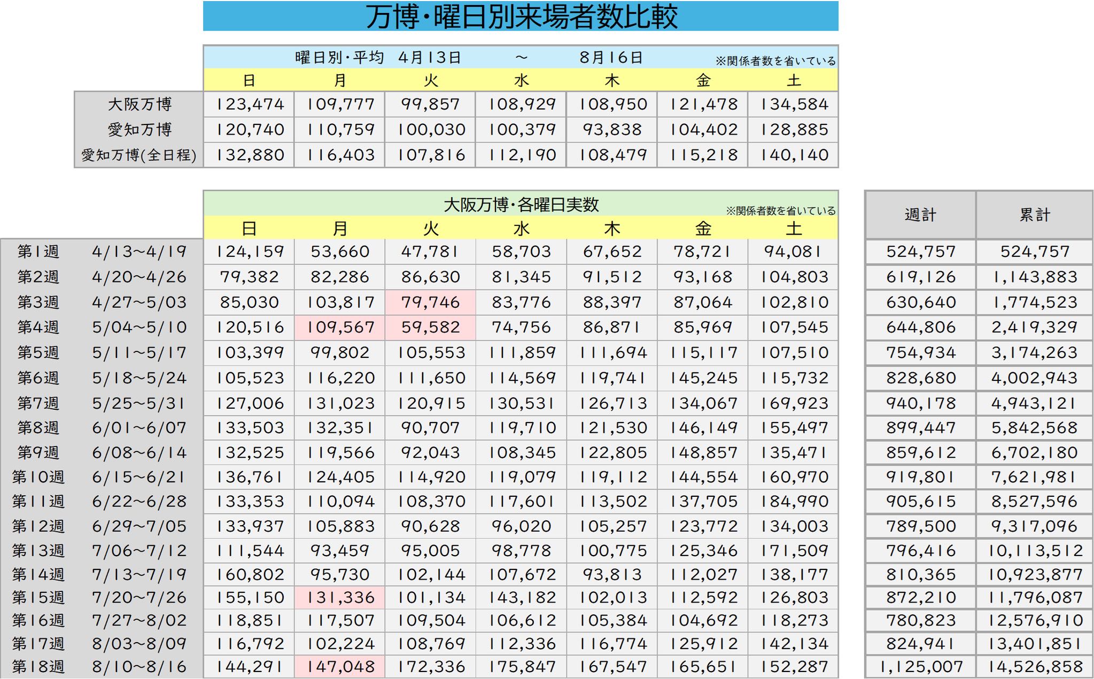Click Wednesday cell 175,847 in week 18
This screenshot has height=679, width=1094.
pyautogui.click(x=521, y=667)
